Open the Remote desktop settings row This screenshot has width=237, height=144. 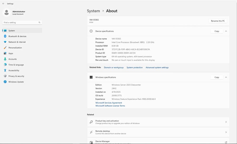[158, 132]
